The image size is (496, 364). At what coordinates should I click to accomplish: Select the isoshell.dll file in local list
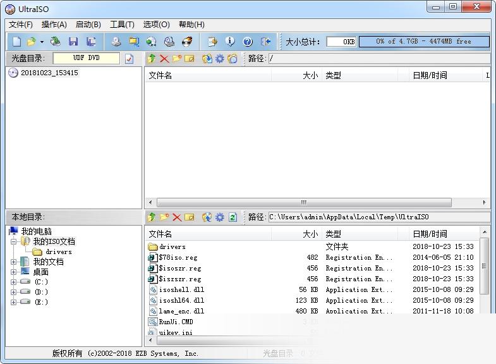181,289
